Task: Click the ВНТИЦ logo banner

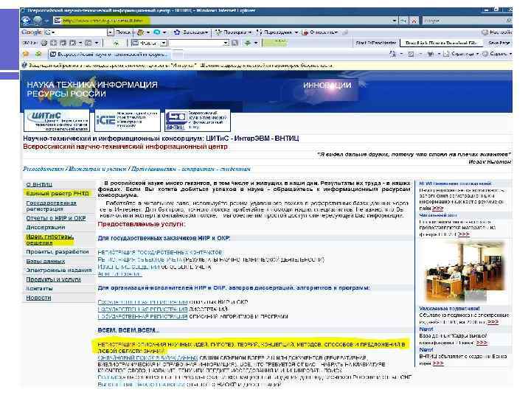Action: pos(198,120)
